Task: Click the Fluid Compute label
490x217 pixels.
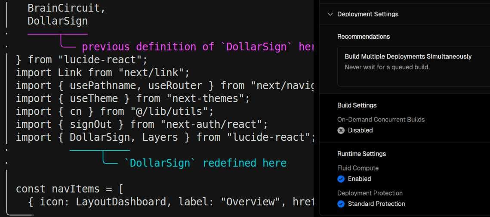Action: tap(357, 168)
